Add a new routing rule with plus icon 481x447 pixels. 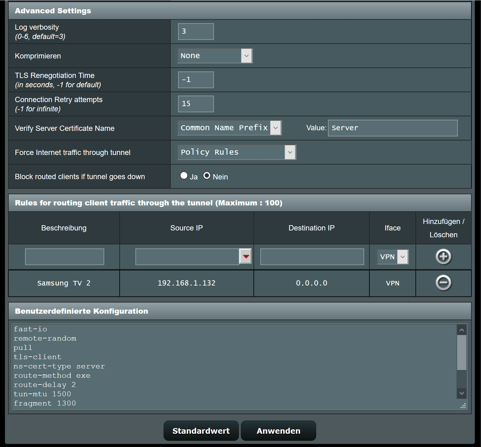click(443, 257)
